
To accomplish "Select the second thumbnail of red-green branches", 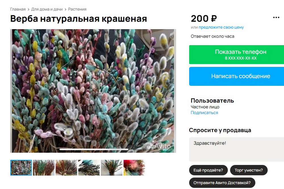I will [x=44, y=168].
